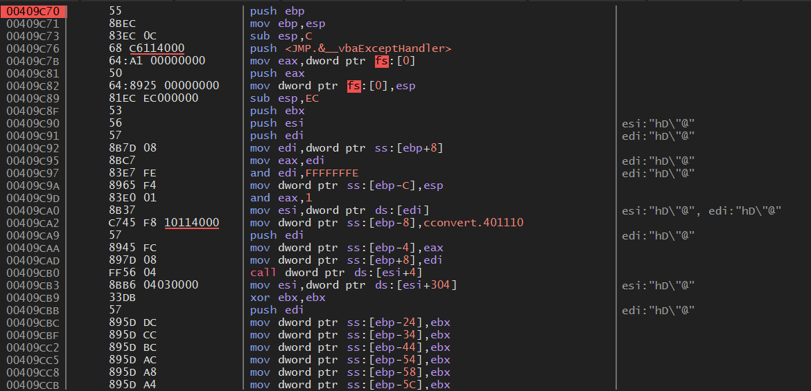Screen dimensions: 811x391
Task: Click the 'mov eax,edi' instruction
Action: tap(288, 161)
